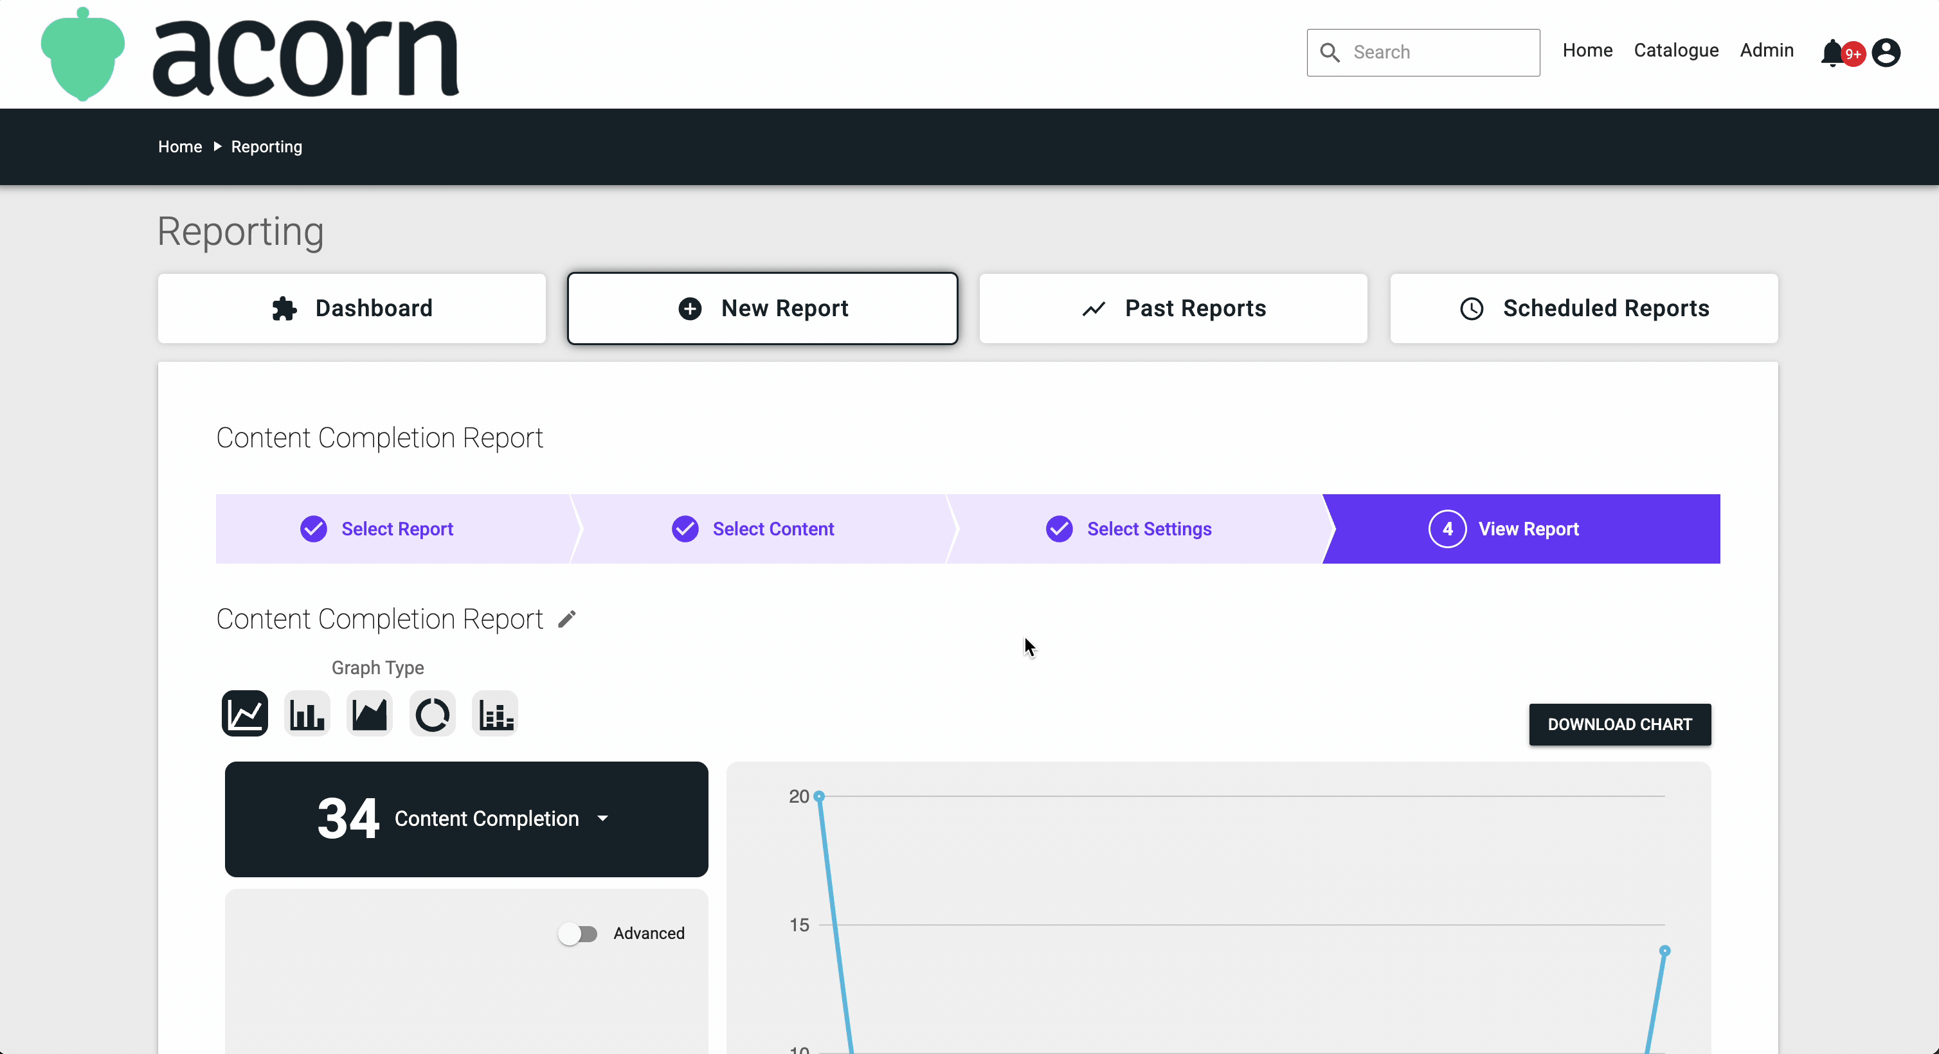The height and width of the screenshot is (1054, 1939).
Task: Open Catalogue in top navigation
Action: coord(1676,50)
